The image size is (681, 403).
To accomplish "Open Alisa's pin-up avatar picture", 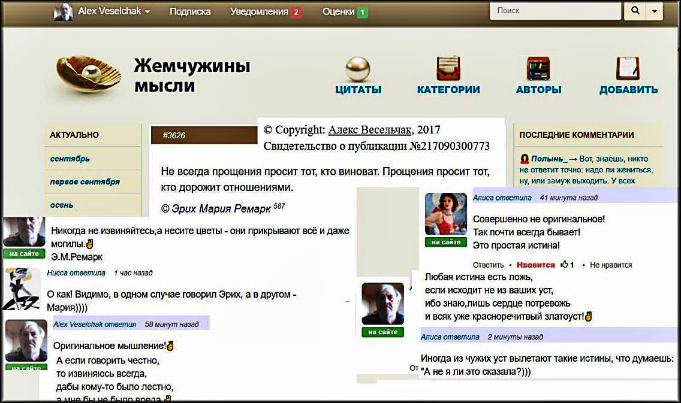I will pyautogui.click(x=445, y=214).
